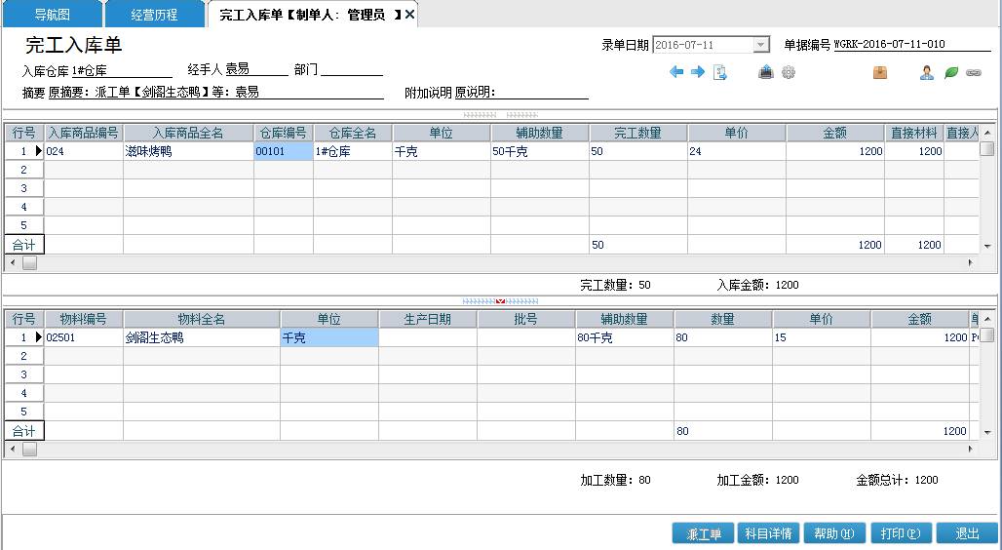Open the 录单日期 date dropdown
The width and height of the screenshot is (1002, 550).
(760, 45)
